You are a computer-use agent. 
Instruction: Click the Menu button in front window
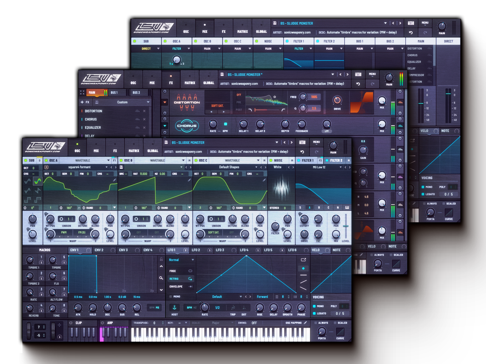point(316,142)
